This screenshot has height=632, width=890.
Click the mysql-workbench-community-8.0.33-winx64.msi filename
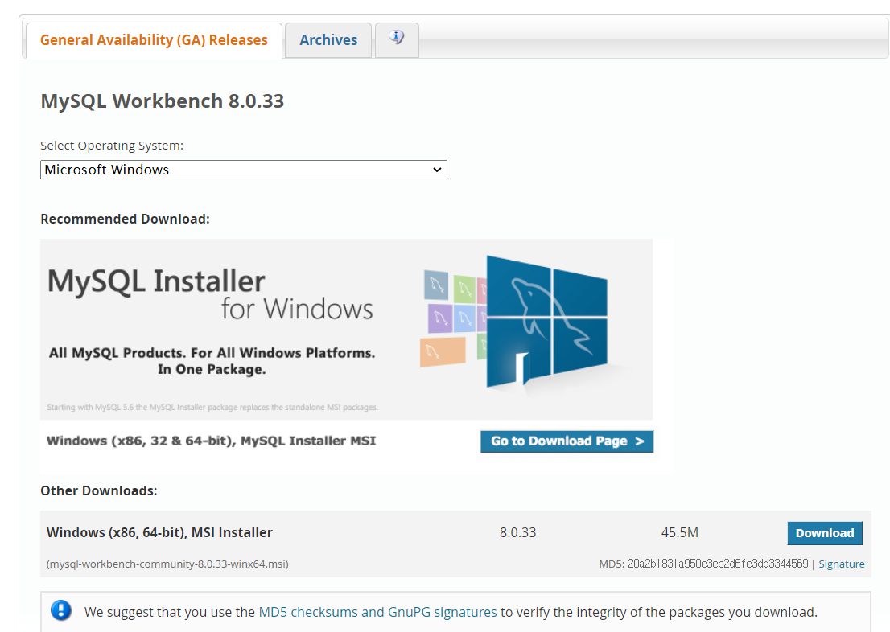[x=167, y=564]
